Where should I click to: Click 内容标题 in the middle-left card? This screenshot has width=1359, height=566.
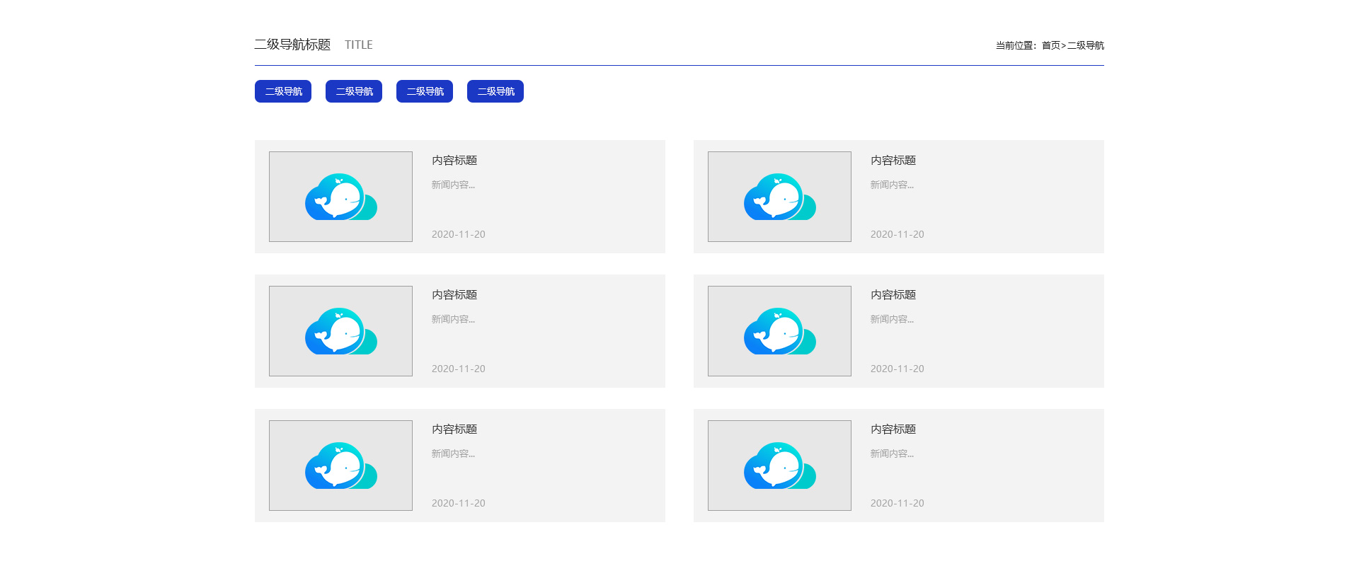454,295
